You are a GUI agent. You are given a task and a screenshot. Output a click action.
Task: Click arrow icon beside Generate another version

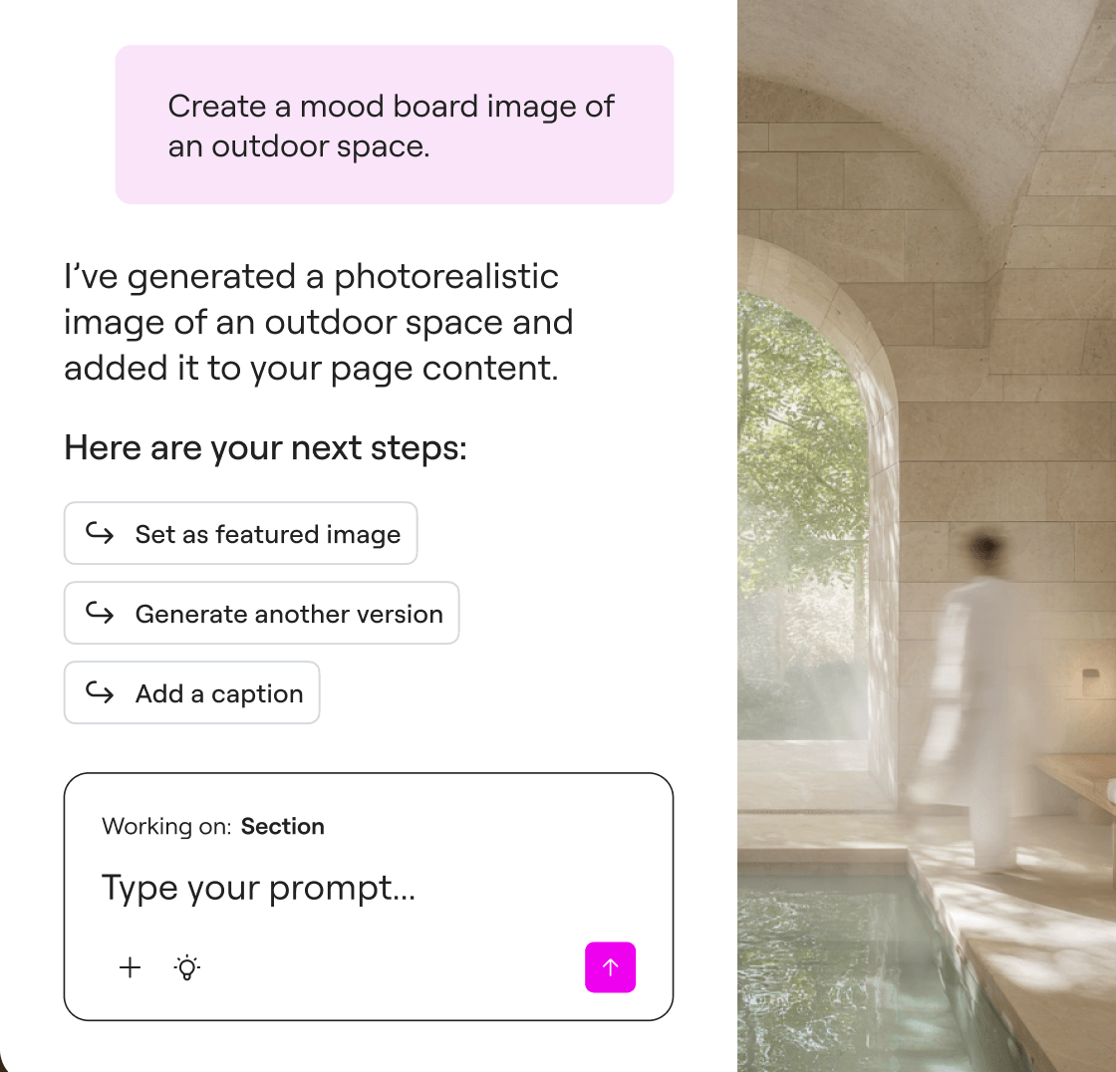(x=100, y=613)
